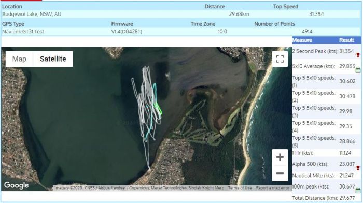
Task: Open the Terms of Use link
Action: [240, 188]
